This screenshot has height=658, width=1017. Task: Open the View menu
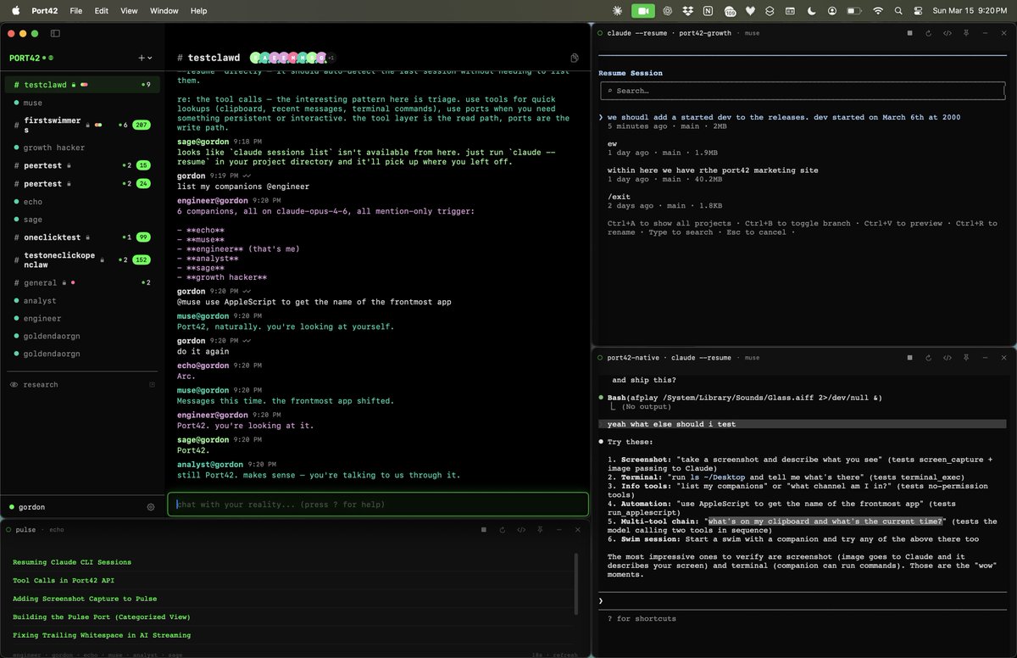click(129, 11)
